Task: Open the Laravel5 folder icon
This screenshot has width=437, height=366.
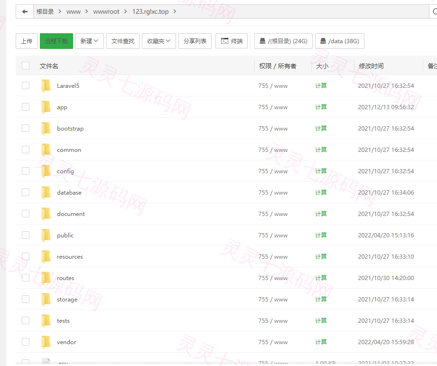Action: coord(46,85)
